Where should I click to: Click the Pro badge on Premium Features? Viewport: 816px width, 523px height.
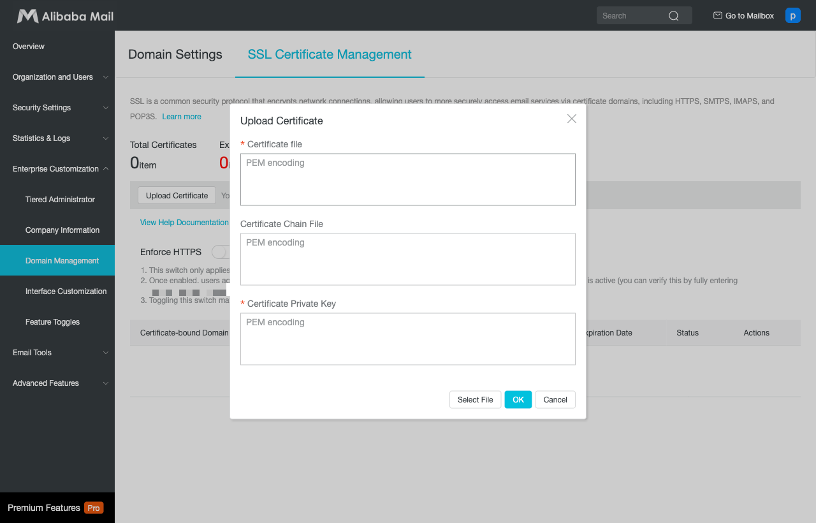coord(94,508)
